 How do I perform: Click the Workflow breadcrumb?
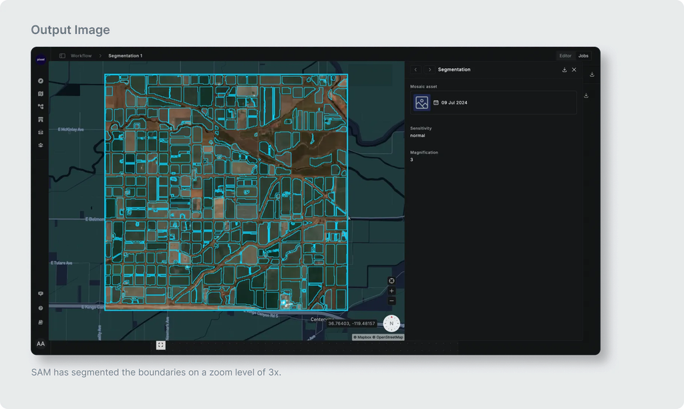pyautogui.click(x=81, y=56)
